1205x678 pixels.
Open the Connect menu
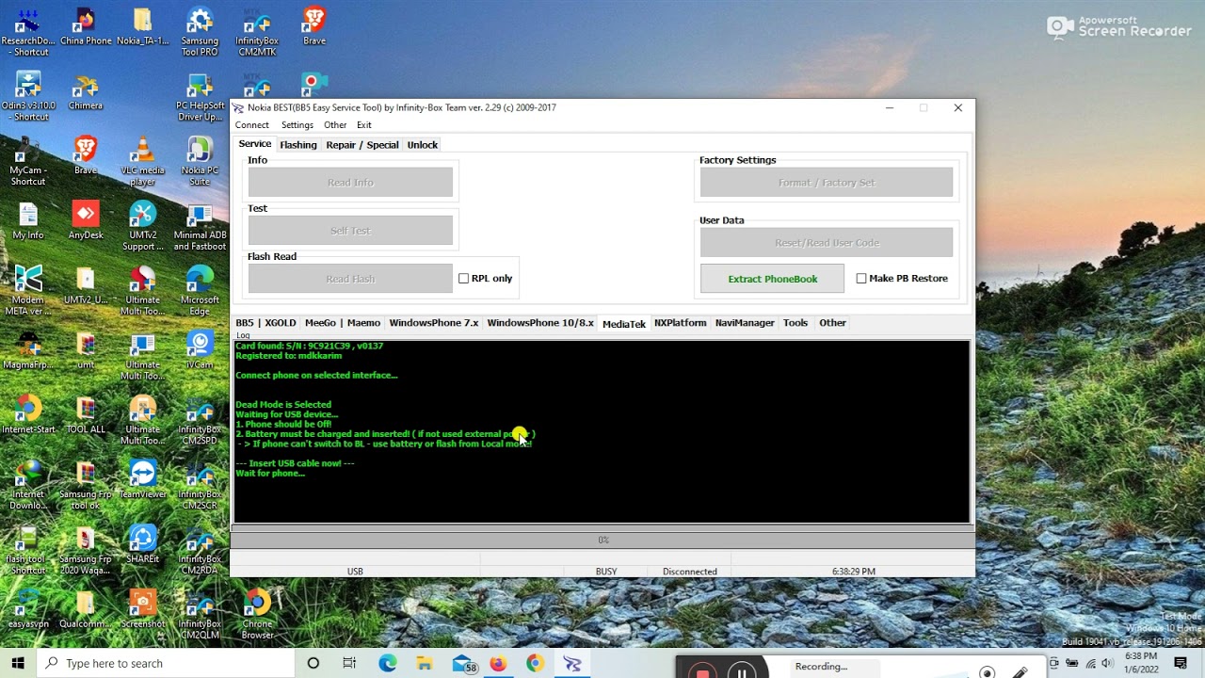pos(251,125)
